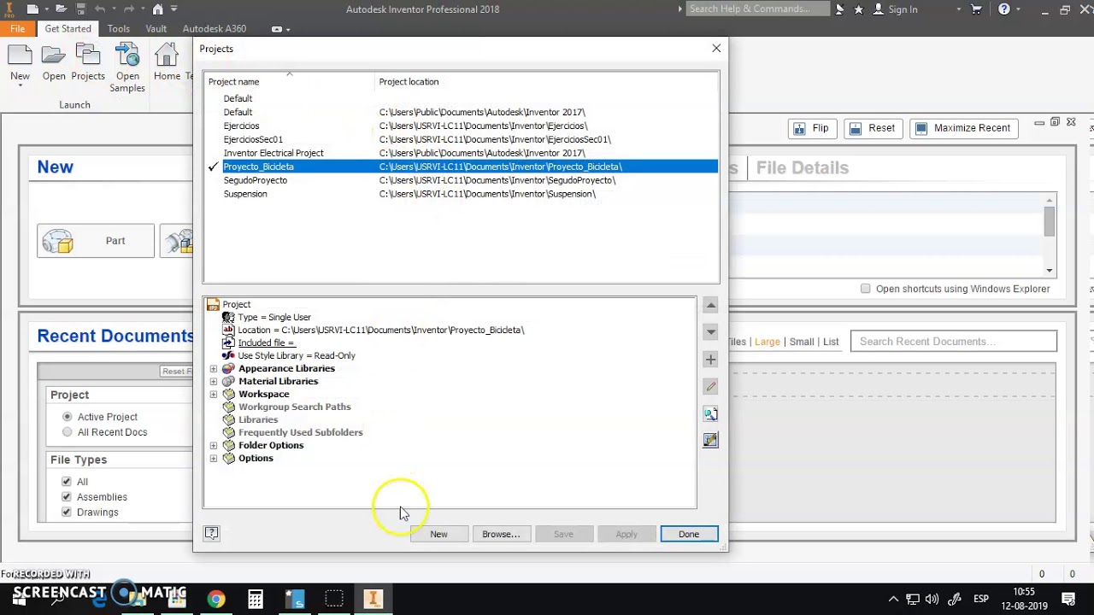Select the Large view option link

767,342
